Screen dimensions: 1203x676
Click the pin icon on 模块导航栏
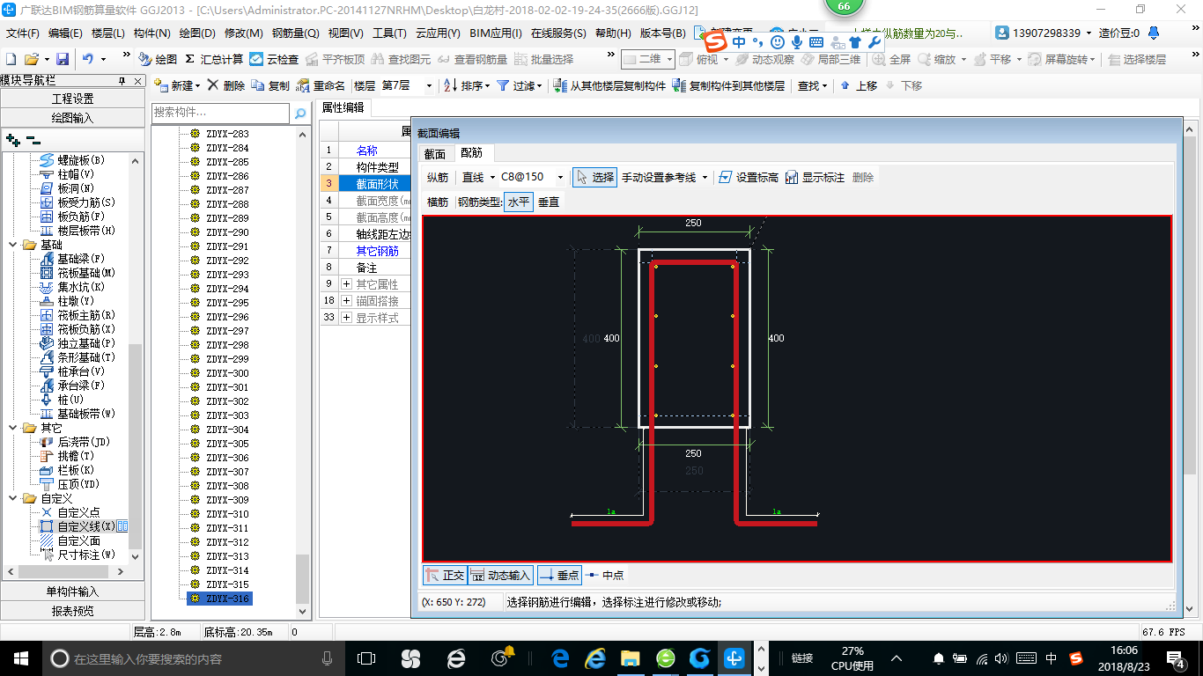coord(122,80)
